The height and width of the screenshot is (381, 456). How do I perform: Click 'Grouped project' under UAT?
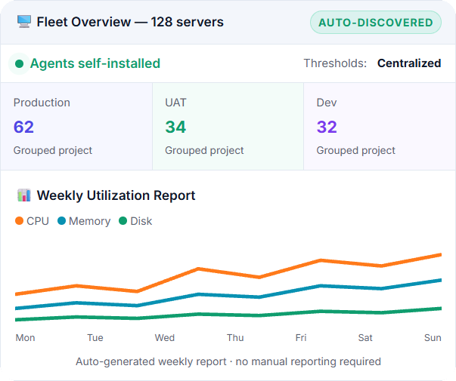click(204, 150)
